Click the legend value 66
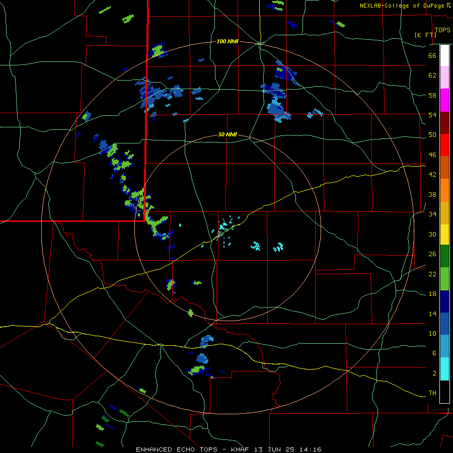 pyautogui.click(x=432, y=55)
